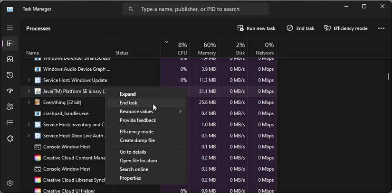Viewport: 392px width, 193px height.
Task: Toggle the hamburger navigation menu
Action: click(x=10, y=28)
